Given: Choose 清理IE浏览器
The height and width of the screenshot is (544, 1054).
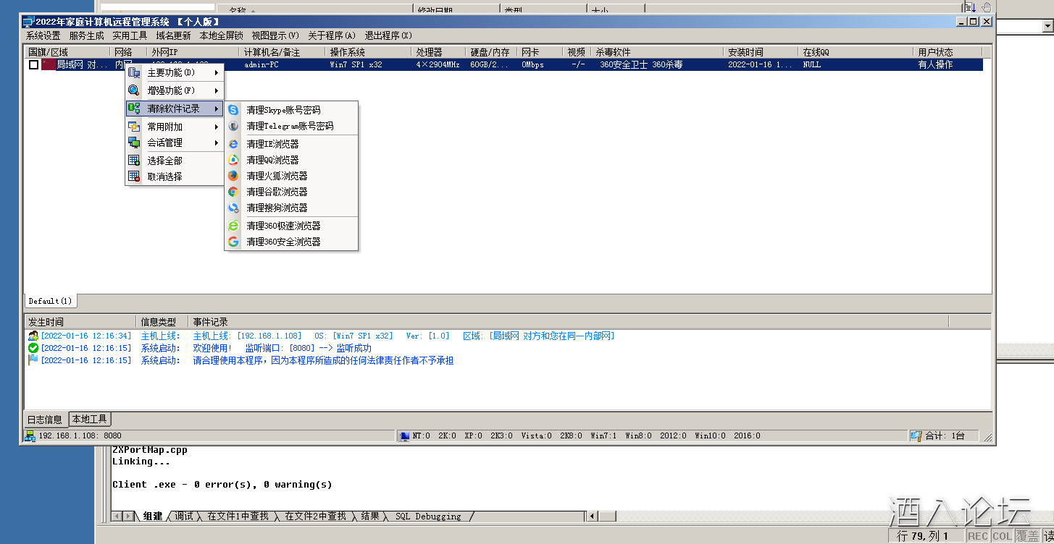Looking at the screenshot, I should (291, 144).
